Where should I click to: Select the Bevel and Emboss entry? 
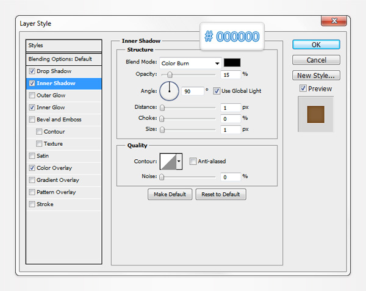point(59,120)
